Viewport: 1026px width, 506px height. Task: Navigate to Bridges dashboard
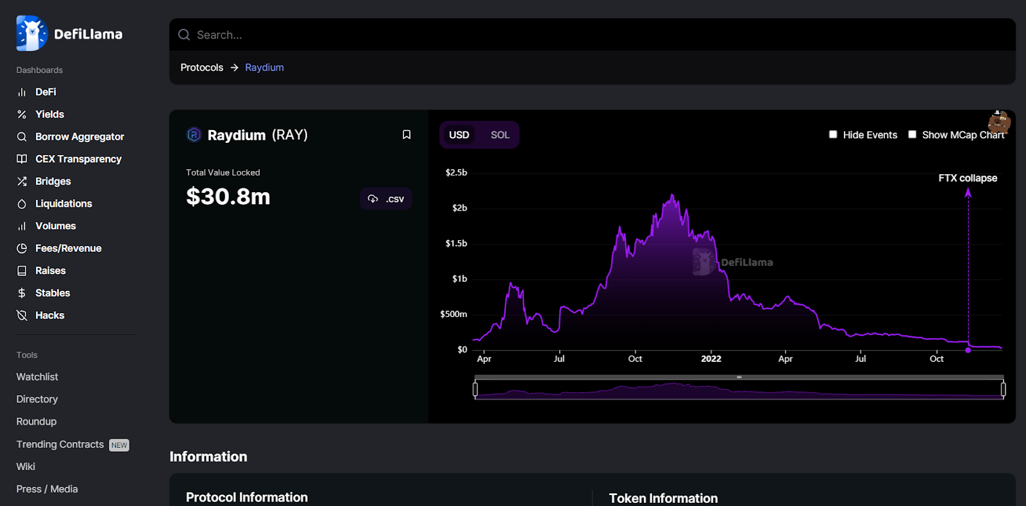[x=53, y=181]
